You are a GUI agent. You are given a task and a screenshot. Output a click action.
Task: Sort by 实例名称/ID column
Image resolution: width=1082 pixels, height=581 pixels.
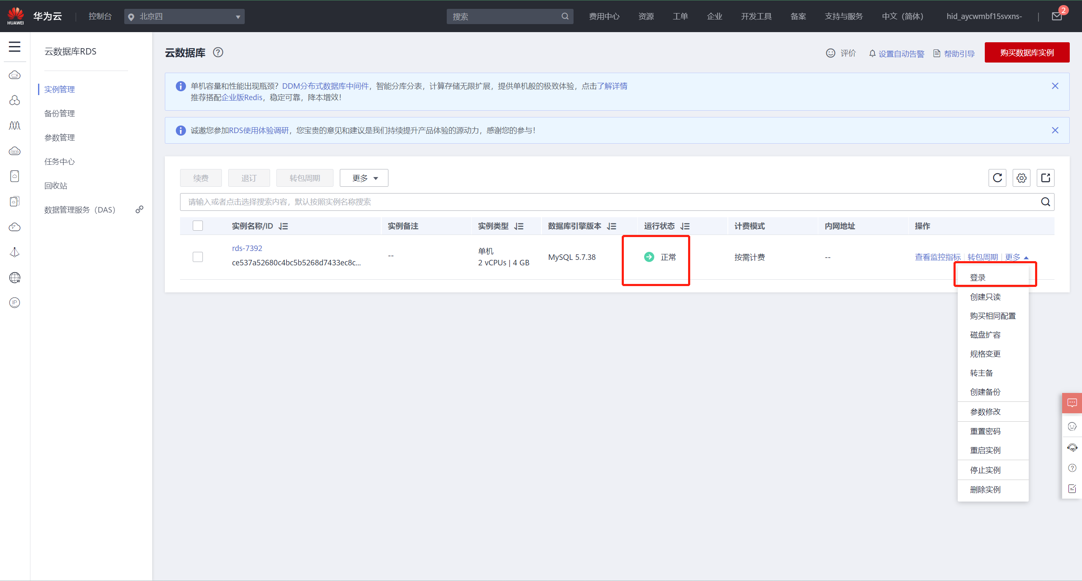(283, 226)
